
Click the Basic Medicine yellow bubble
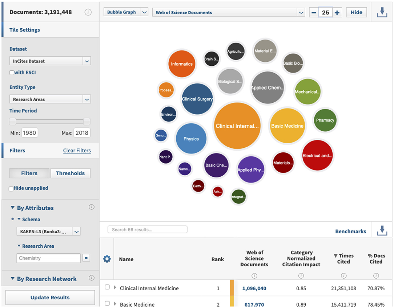click(287, 126)
